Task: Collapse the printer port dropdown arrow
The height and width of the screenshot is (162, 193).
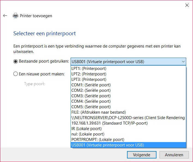Action: pyautogui.click(x=183, y=61)
